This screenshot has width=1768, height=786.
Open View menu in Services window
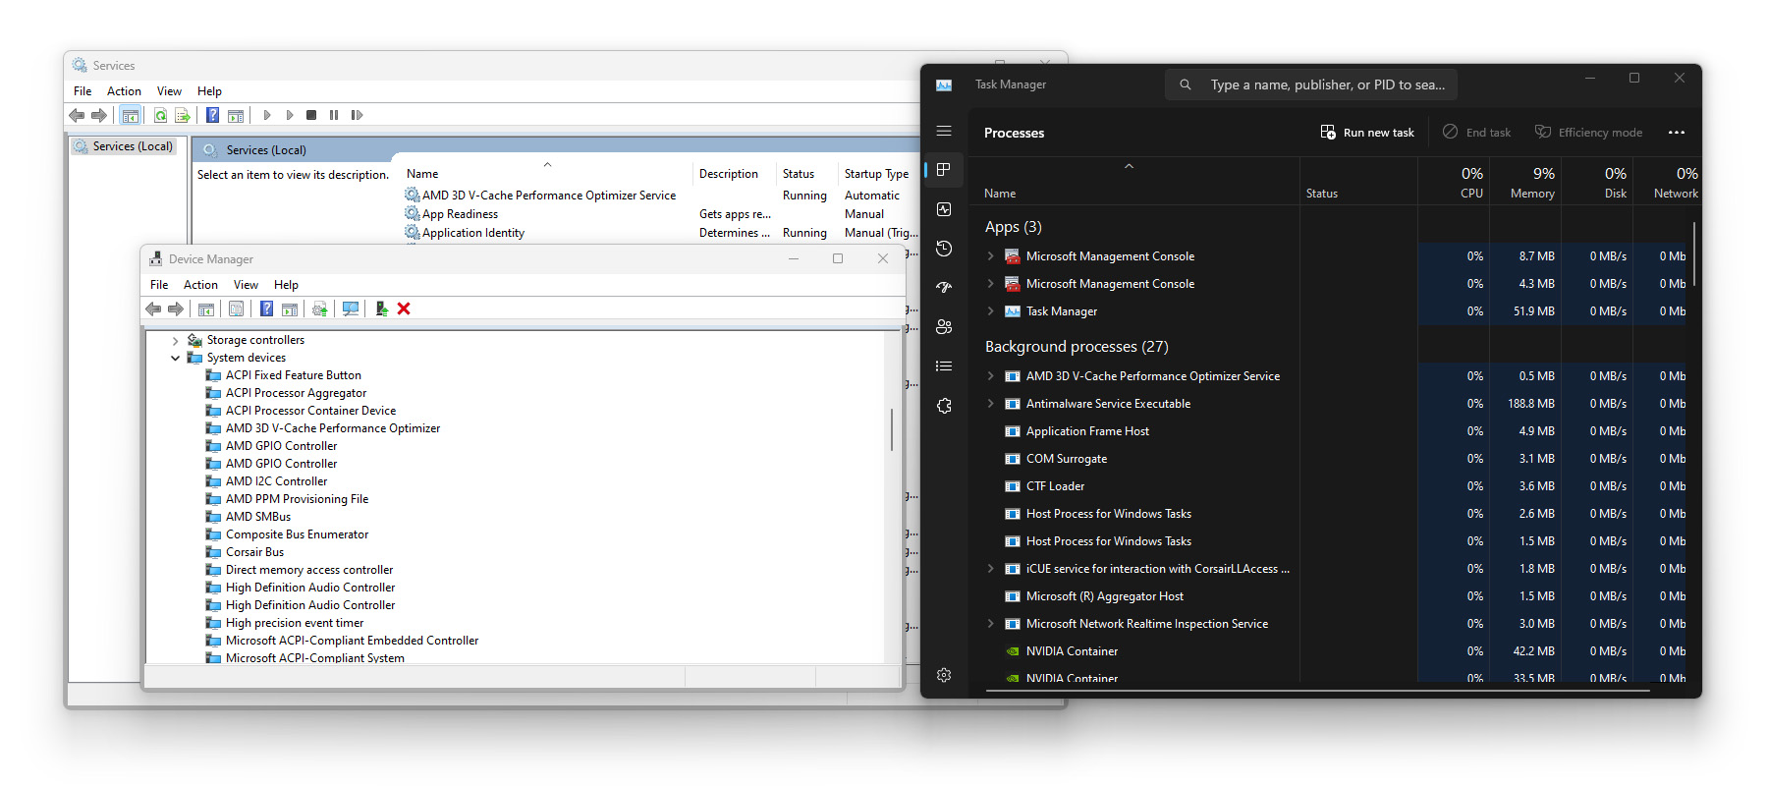pos(169,91)
